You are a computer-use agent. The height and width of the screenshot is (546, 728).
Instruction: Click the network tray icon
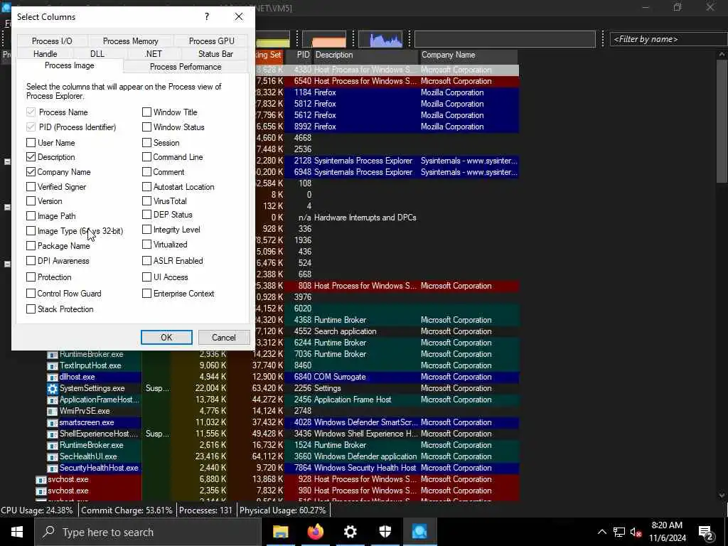(619, 532)
